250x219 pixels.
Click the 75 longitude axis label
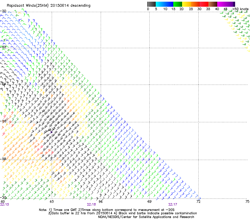(247, 201)
